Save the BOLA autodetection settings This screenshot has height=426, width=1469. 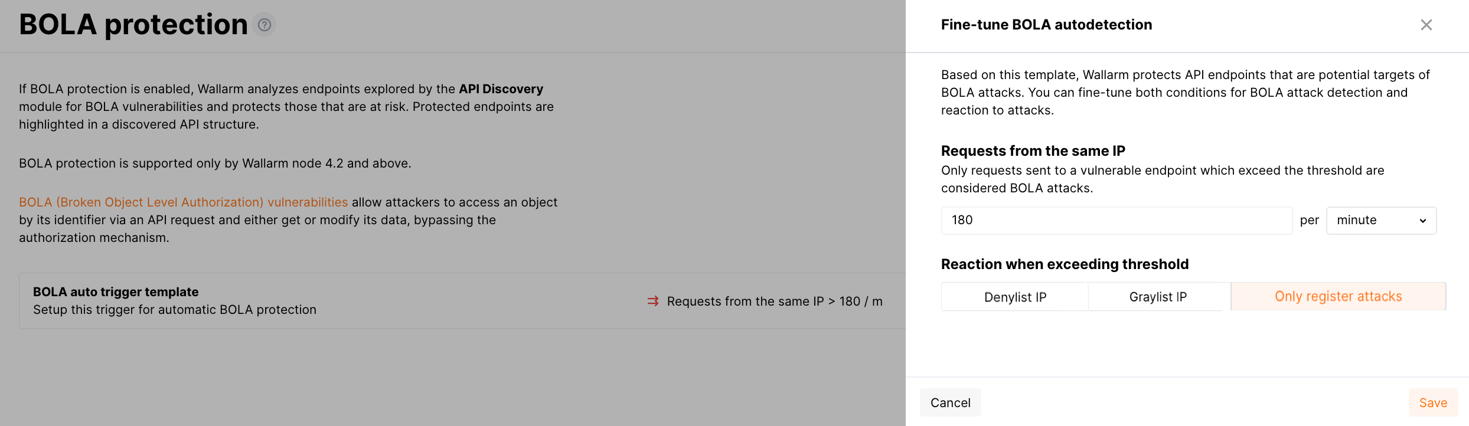point(1433,403)
